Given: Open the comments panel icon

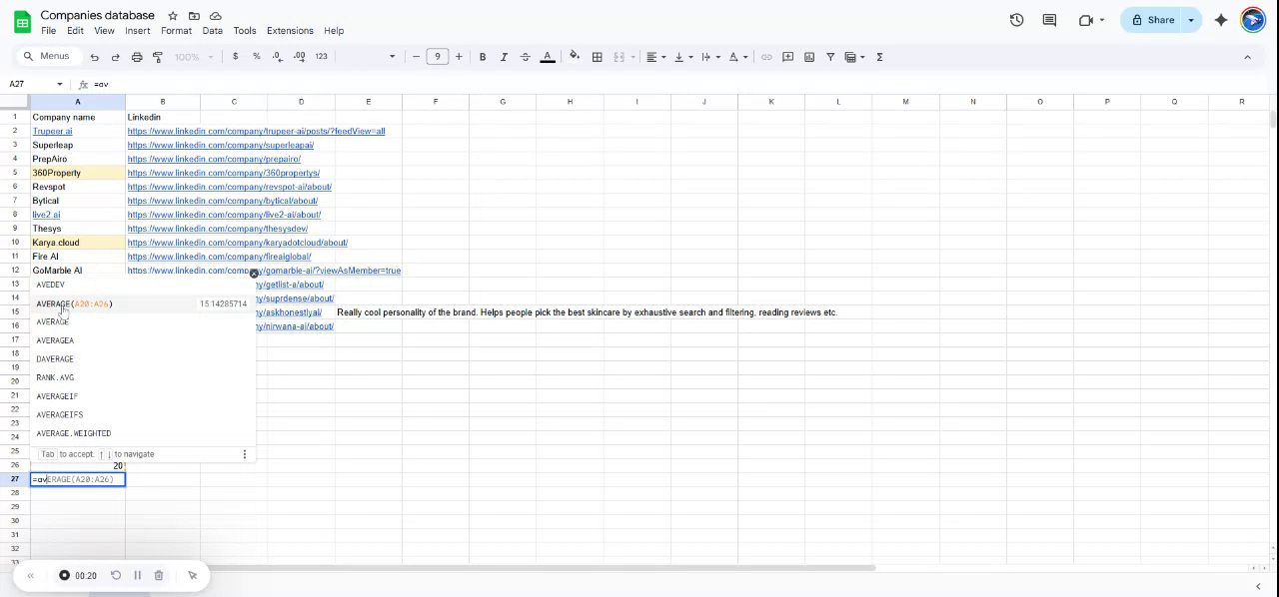Looking at the screenshot, I should click(x=1049, y=20).
